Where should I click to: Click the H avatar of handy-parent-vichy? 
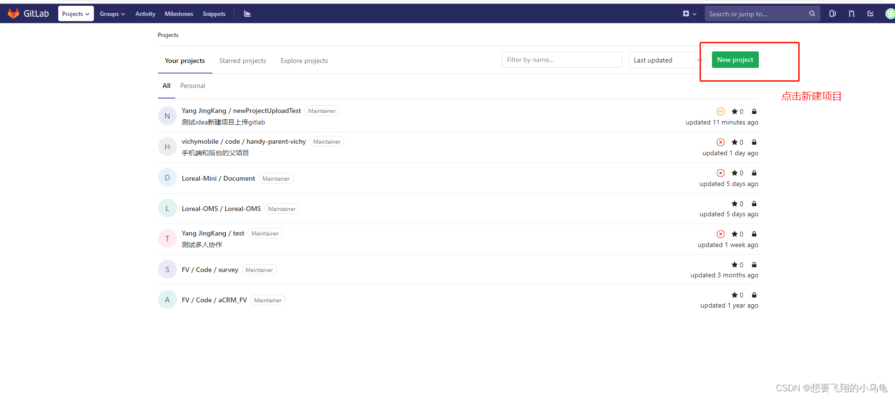pyautogui.click(x=168, y=147)
